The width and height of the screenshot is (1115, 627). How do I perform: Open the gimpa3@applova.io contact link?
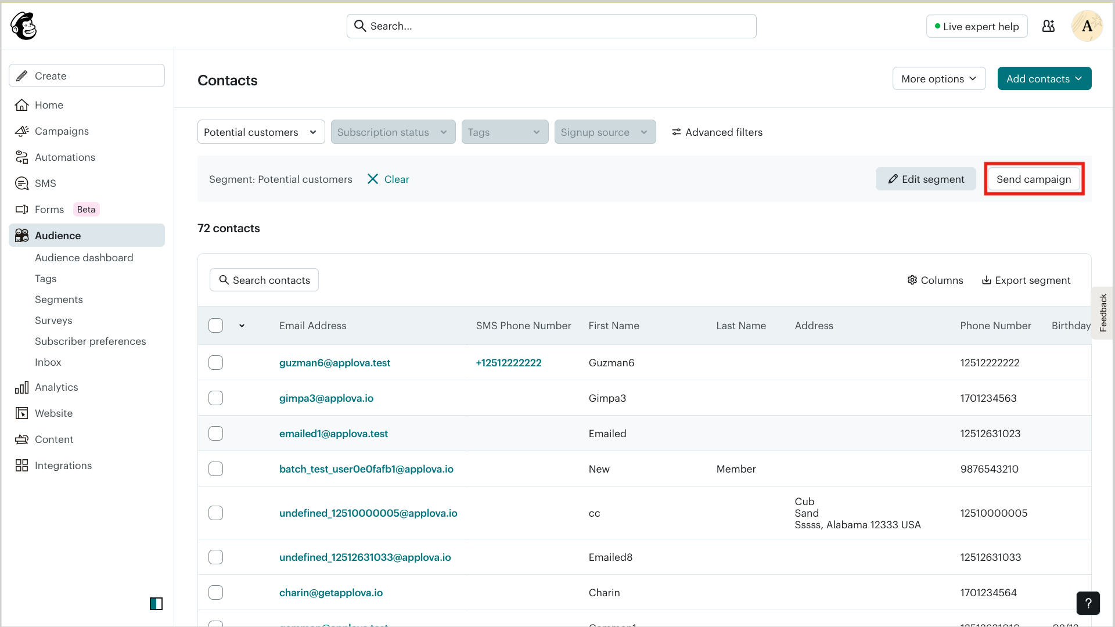click(x=326, y=398)
